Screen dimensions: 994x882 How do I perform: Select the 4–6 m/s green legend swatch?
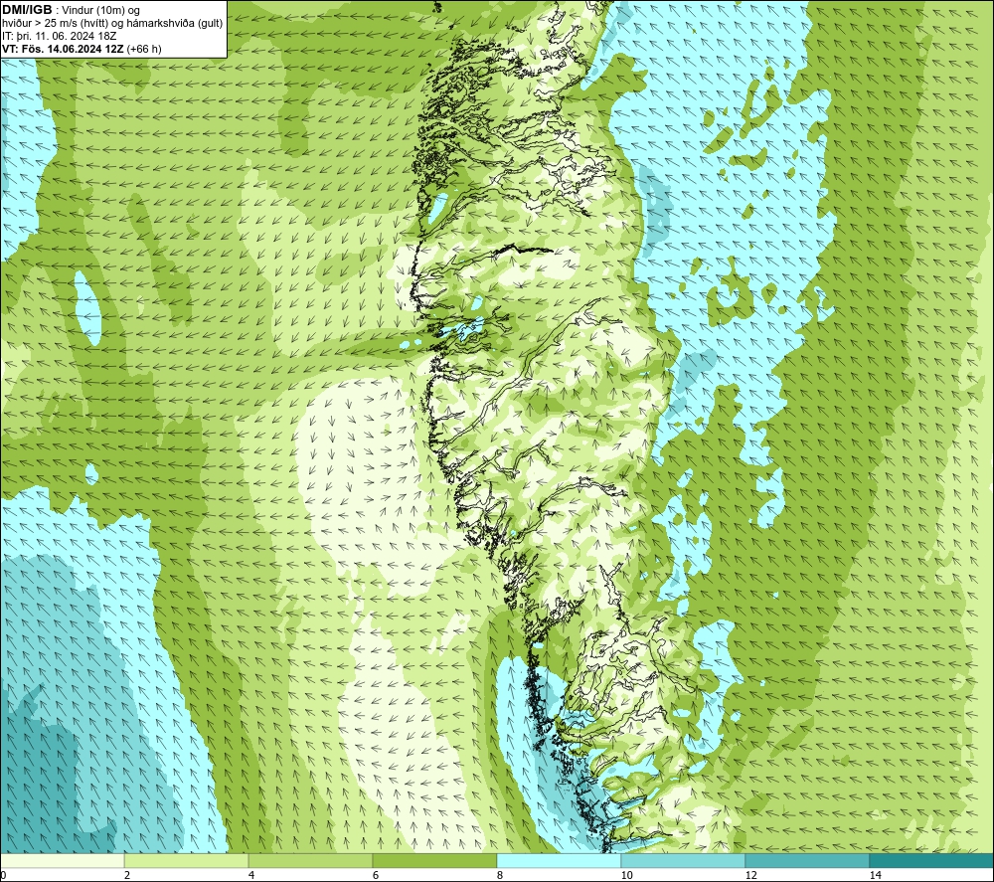coord(310,860)
